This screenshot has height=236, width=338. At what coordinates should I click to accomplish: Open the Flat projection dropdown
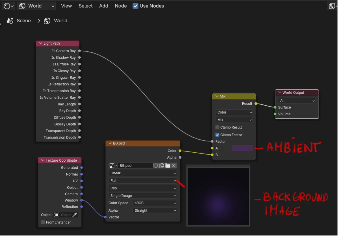pos(142,181)
